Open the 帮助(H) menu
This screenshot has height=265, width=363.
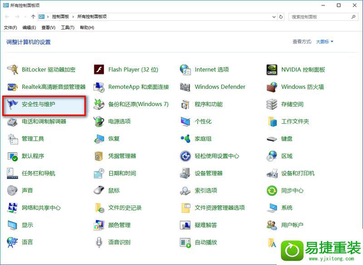[87, 28]
